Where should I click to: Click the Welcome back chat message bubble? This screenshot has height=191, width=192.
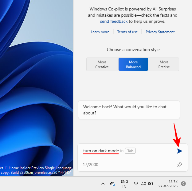coord(129,110)
